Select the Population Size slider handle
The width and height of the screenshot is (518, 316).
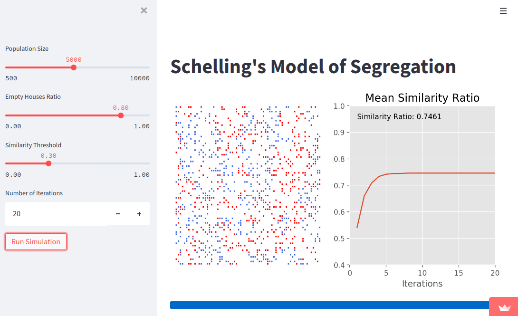[x=73, y=67]
